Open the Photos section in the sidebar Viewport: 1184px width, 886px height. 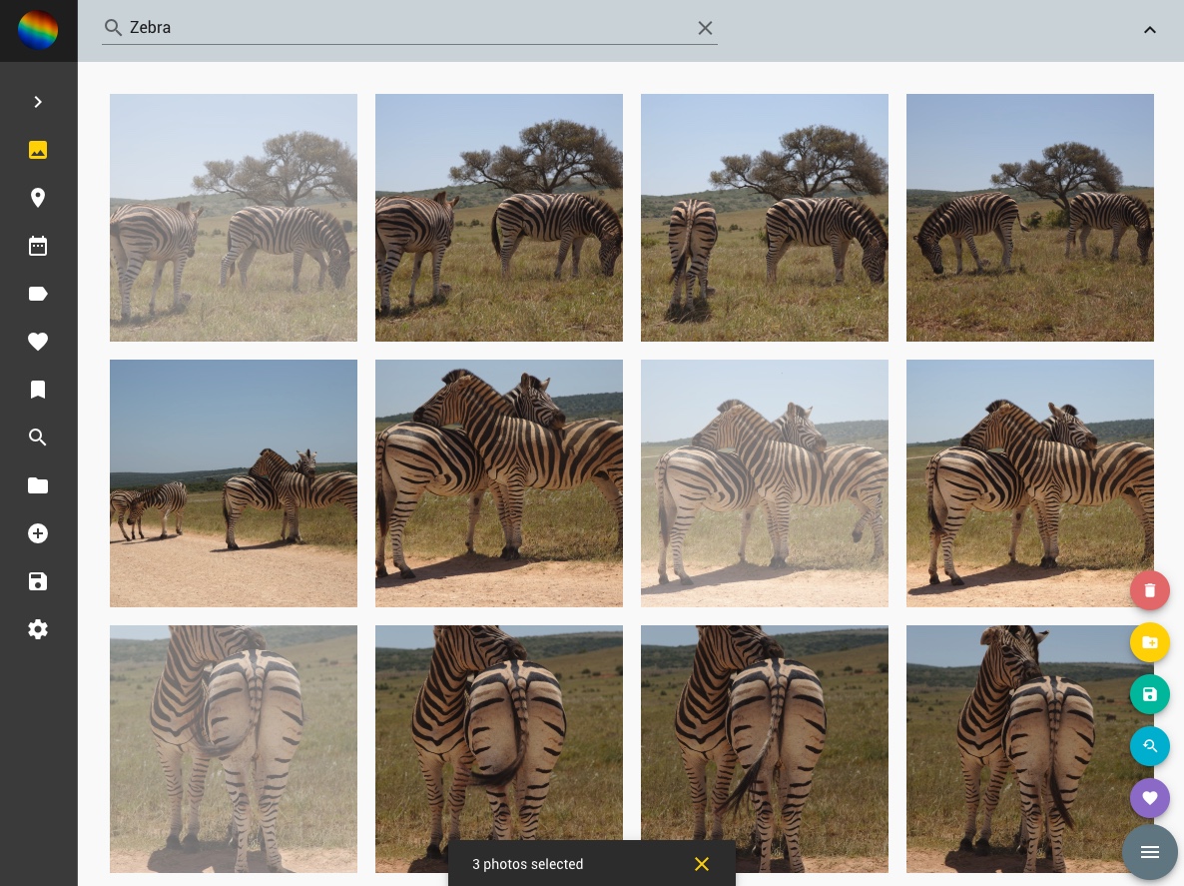pyautogui.click(x=38, y=150)
